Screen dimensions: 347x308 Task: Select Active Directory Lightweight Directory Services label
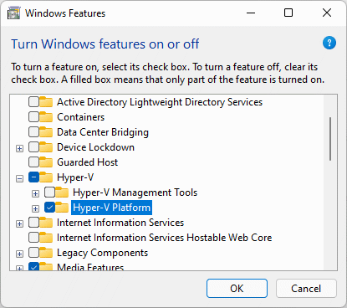[160, 102]
